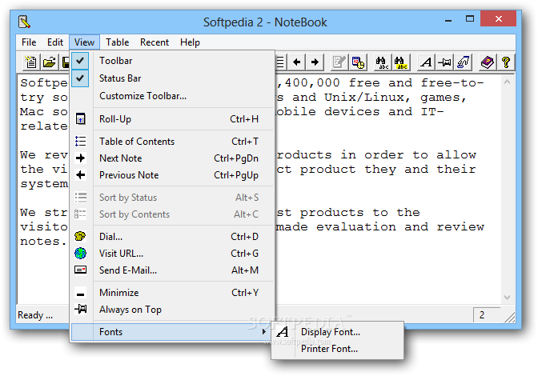Click the font letter A toolbar icon
Viewport: 538px width, 376px height.
(426, 62)
